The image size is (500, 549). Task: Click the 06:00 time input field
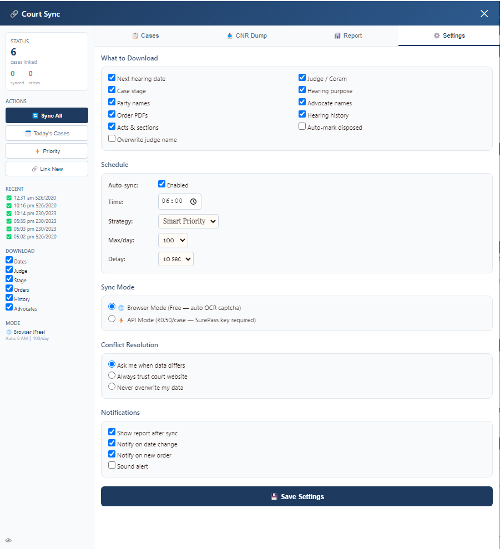[180, 201]
